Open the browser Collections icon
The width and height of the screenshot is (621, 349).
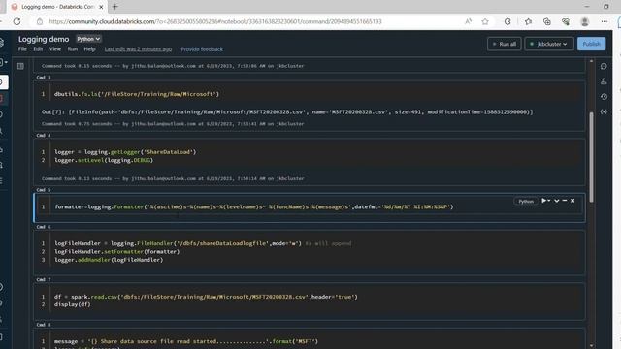coord(547,21)
